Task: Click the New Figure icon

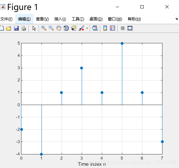Action: [x=2, y=28]
